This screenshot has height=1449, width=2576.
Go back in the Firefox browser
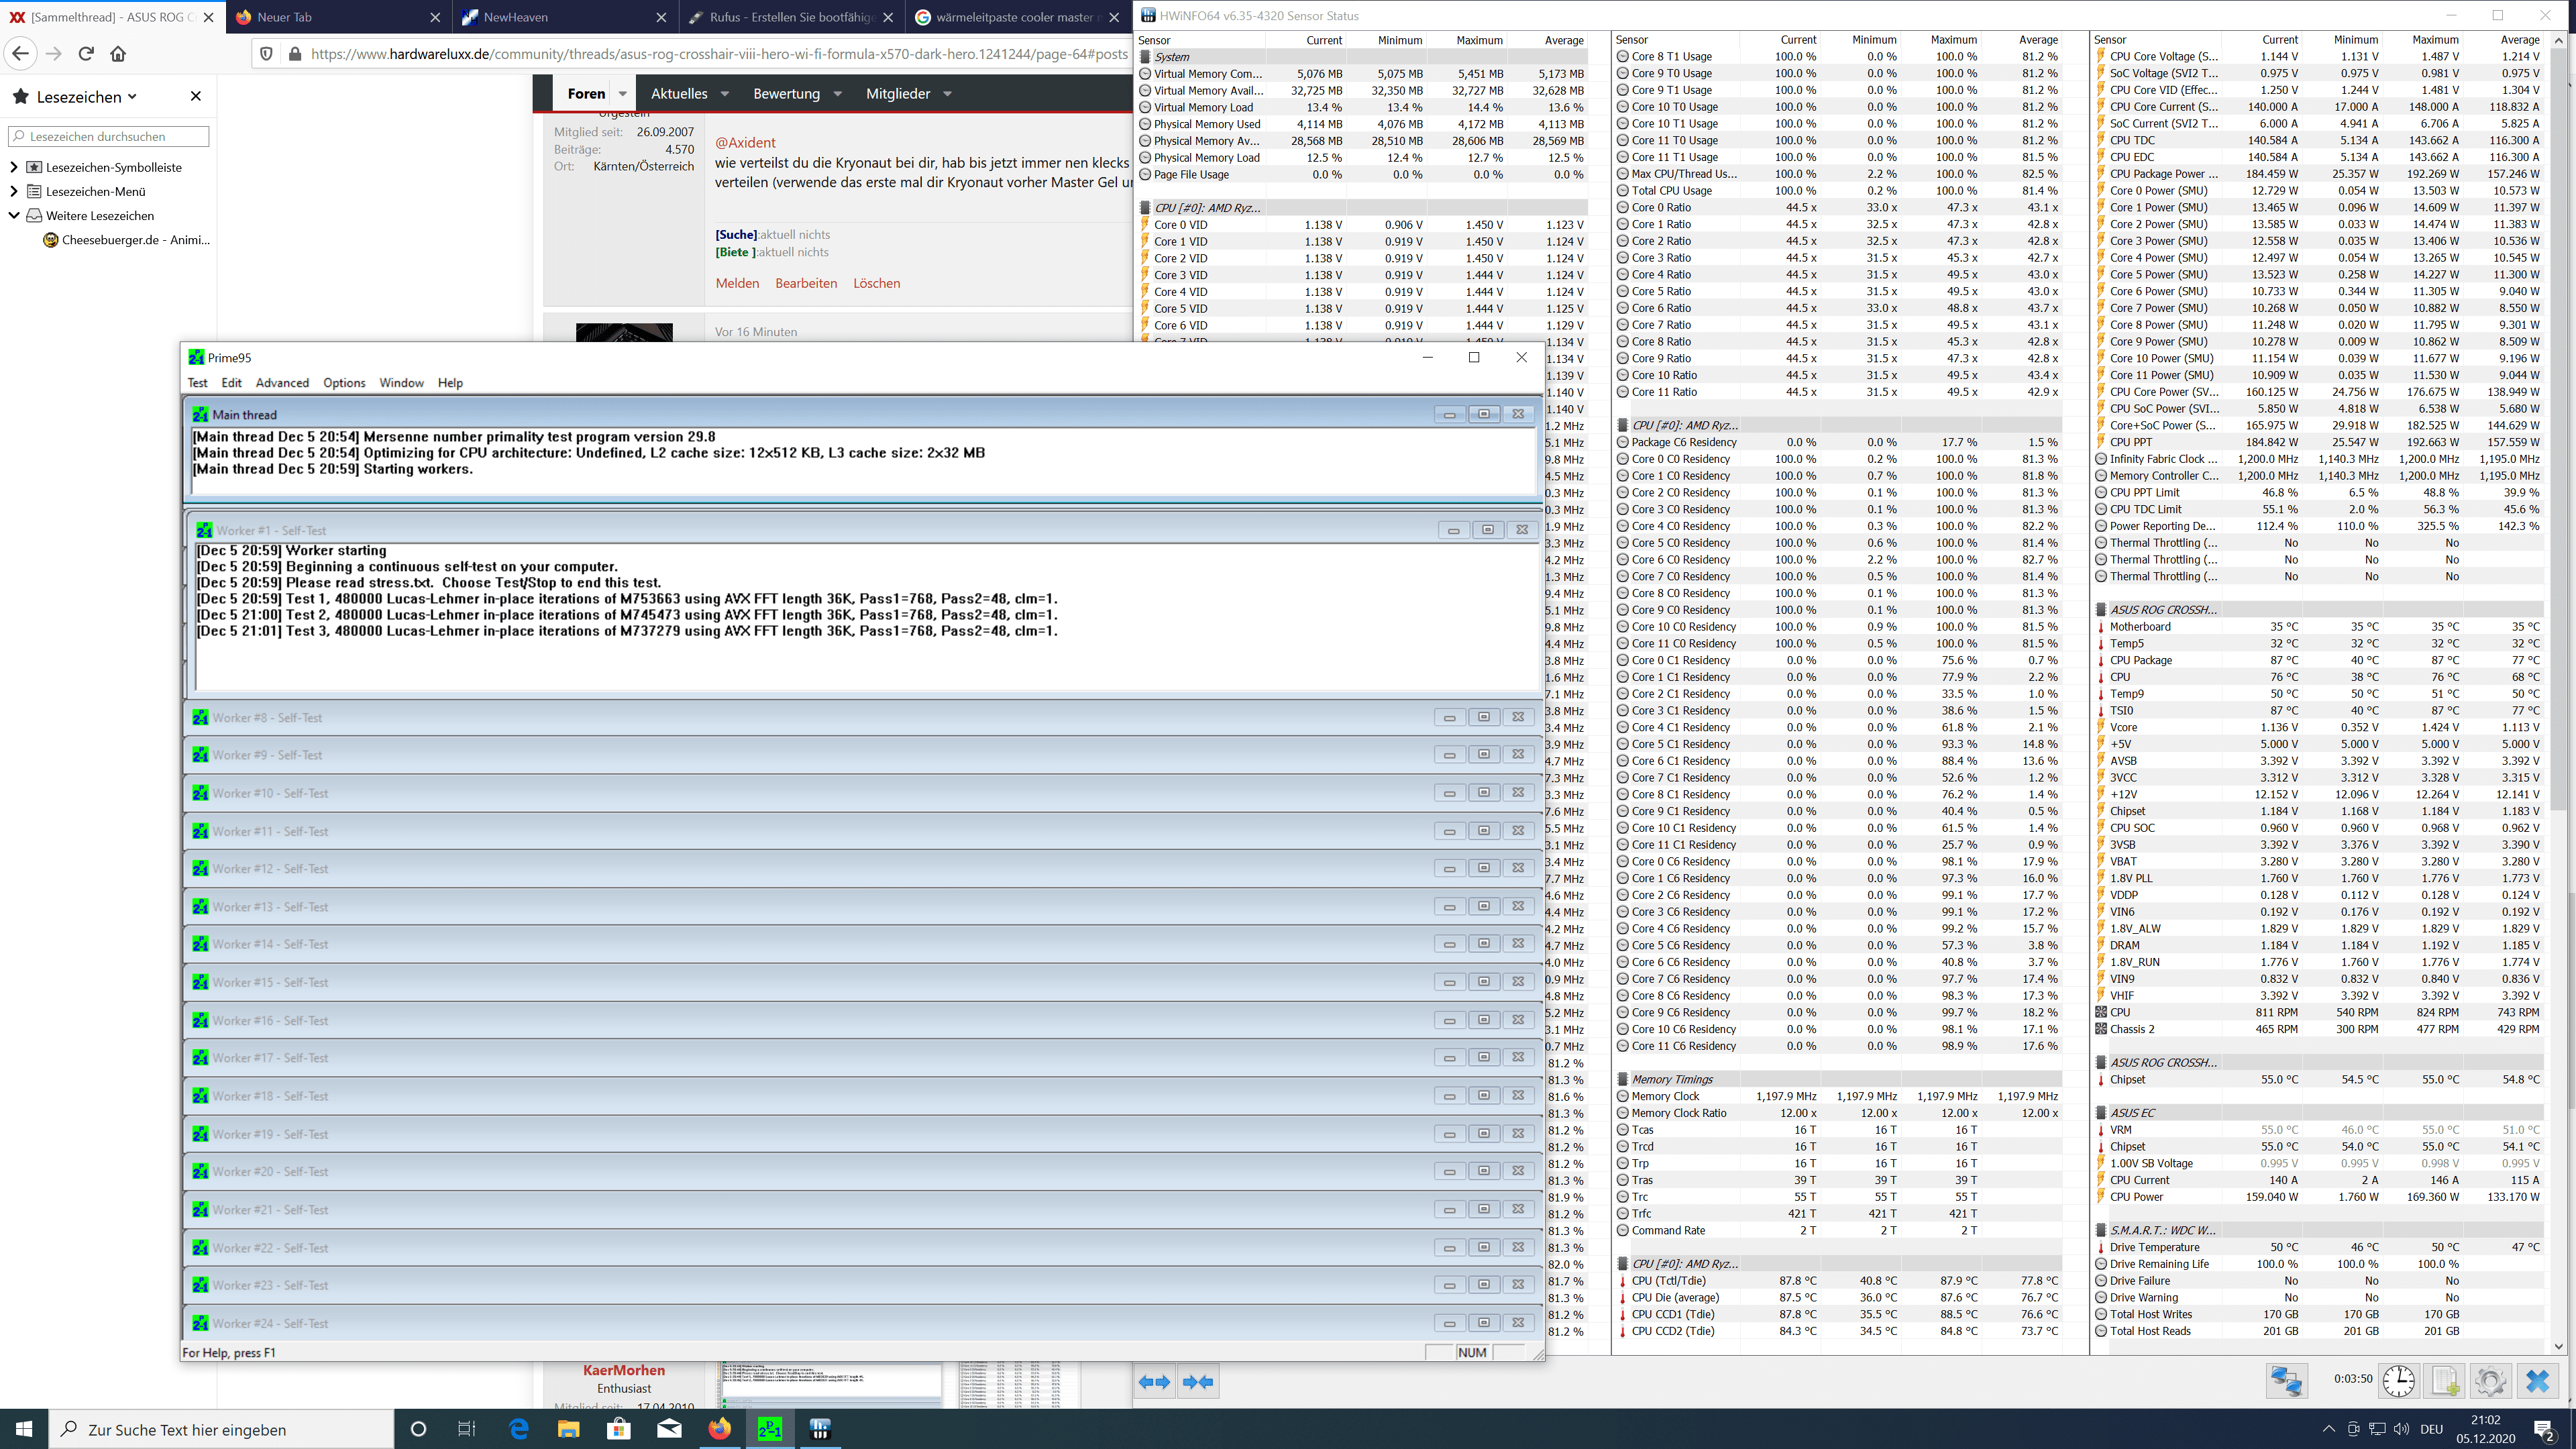21,54
